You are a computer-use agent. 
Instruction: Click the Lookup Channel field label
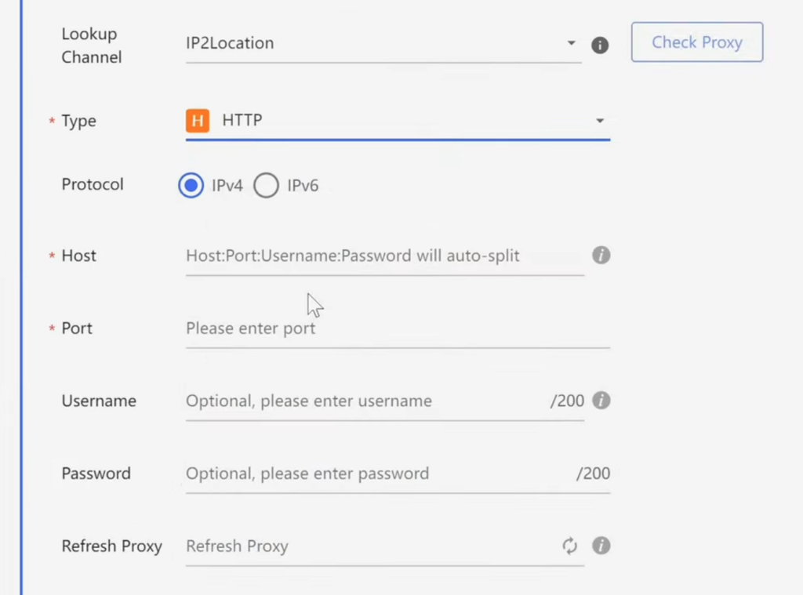tap(92, 45)
